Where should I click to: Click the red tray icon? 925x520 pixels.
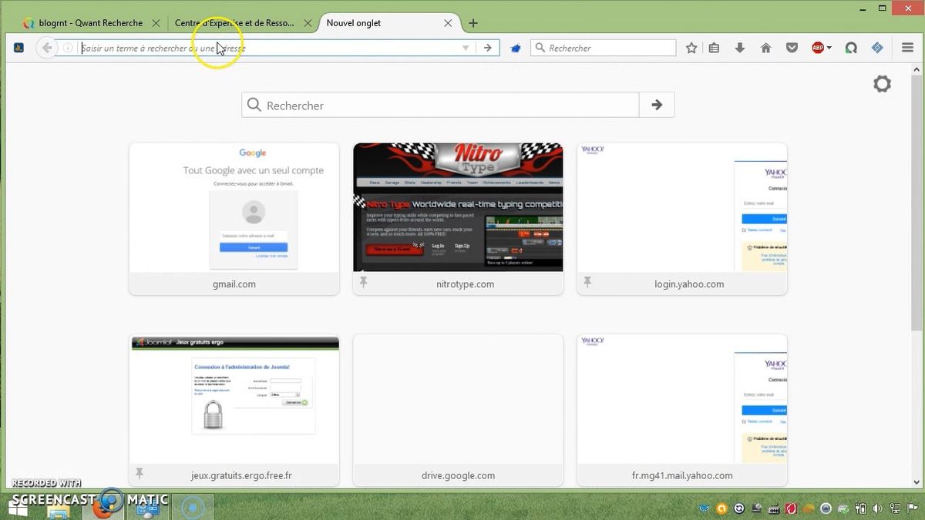(x=791, y=508)
